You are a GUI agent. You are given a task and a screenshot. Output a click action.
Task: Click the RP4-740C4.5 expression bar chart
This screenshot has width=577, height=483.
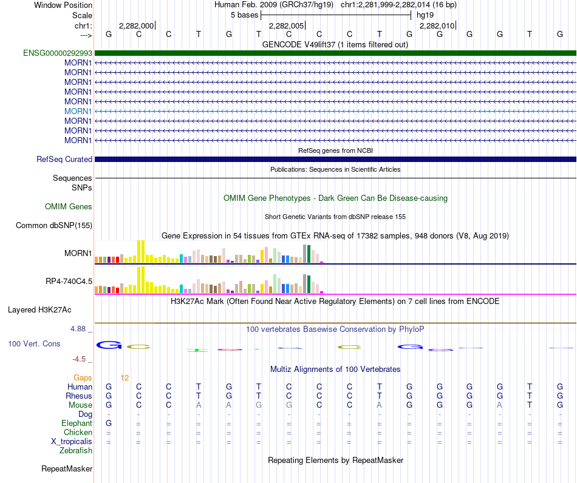tap(209, 280)
